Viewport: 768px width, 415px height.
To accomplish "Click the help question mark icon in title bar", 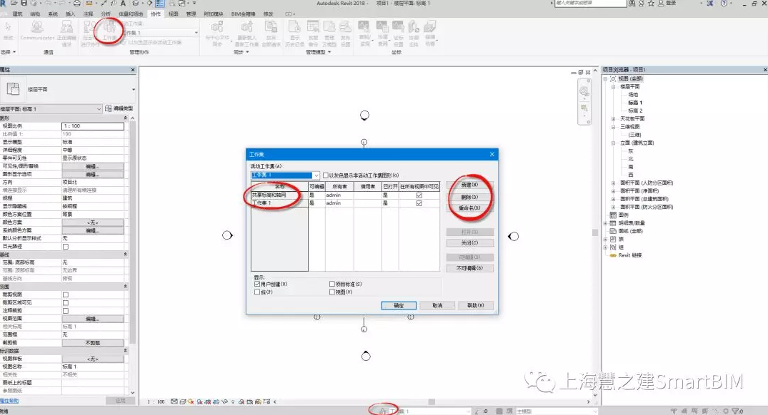I will [724, 3].
